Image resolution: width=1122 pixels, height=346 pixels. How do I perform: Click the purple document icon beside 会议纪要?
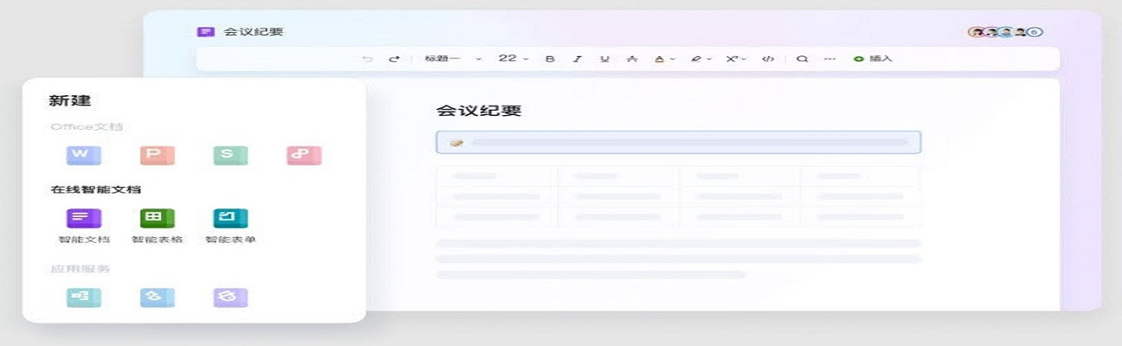tap(205, 32)
